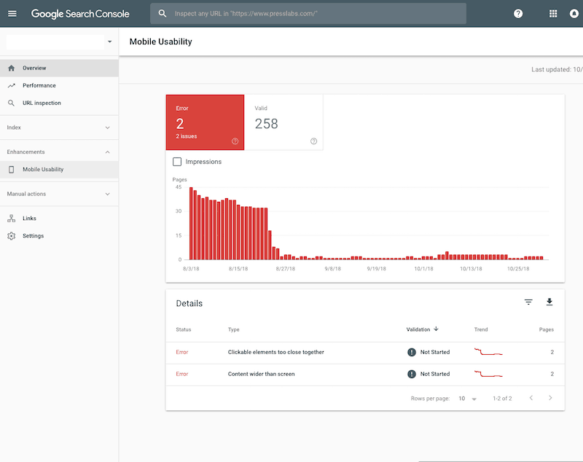The width and height of the screenshot is (583, 462).
Task: Click the Mobile Usability page title
Action: 160,42
